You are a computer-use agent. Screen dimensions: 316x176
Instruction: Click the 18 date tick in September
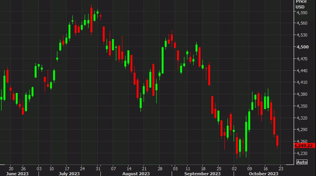203,169
